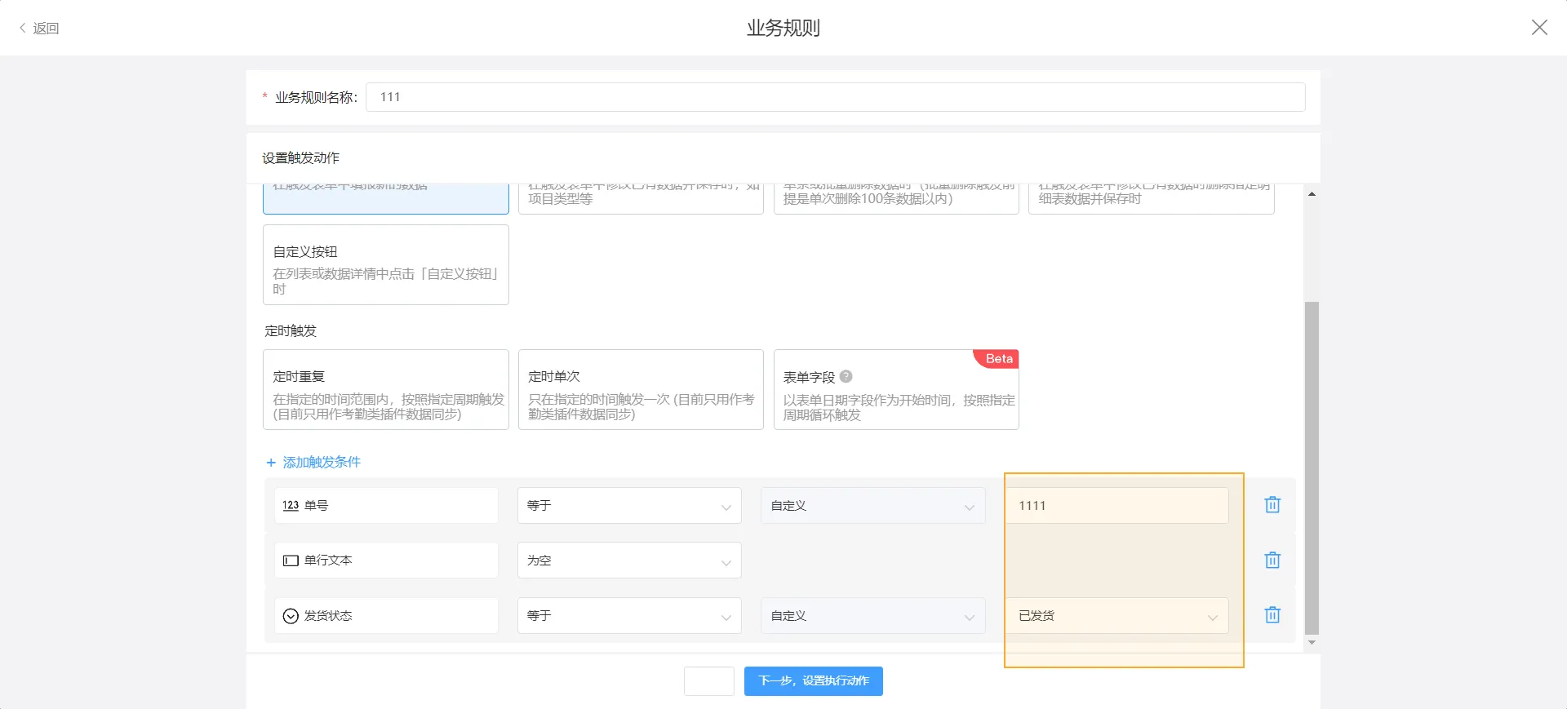Pick the 表单字段 Beta trigger card
Viewport: 1567px width, 709px height.
click(x=895, y=390)
